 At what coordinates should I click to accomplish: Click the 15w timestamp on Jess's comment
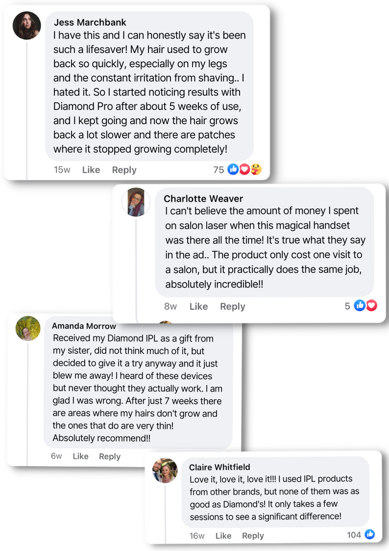click(62, 170)
